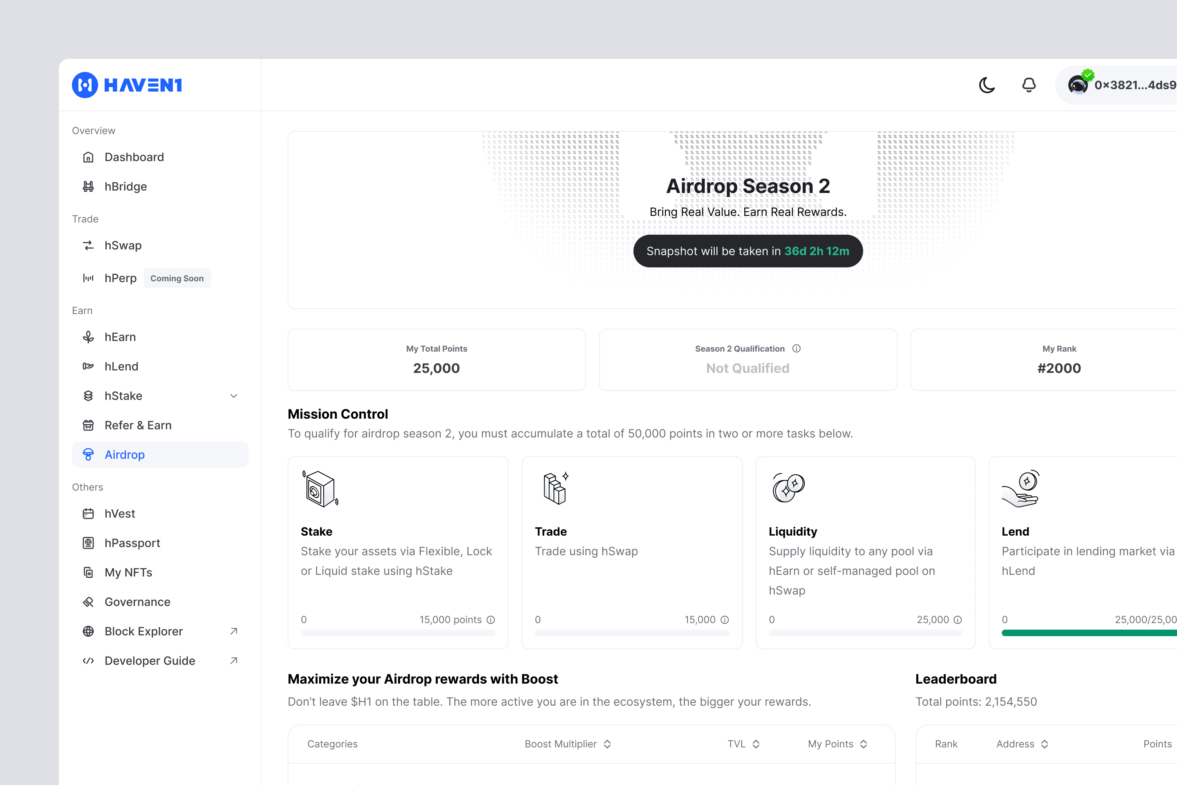This screenshot has width=1177, height=785.
Task: Click the info icon in the Trade card
Action: point(725,620)
